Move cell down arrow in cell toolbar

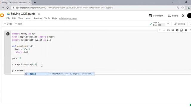click(164, 30)
